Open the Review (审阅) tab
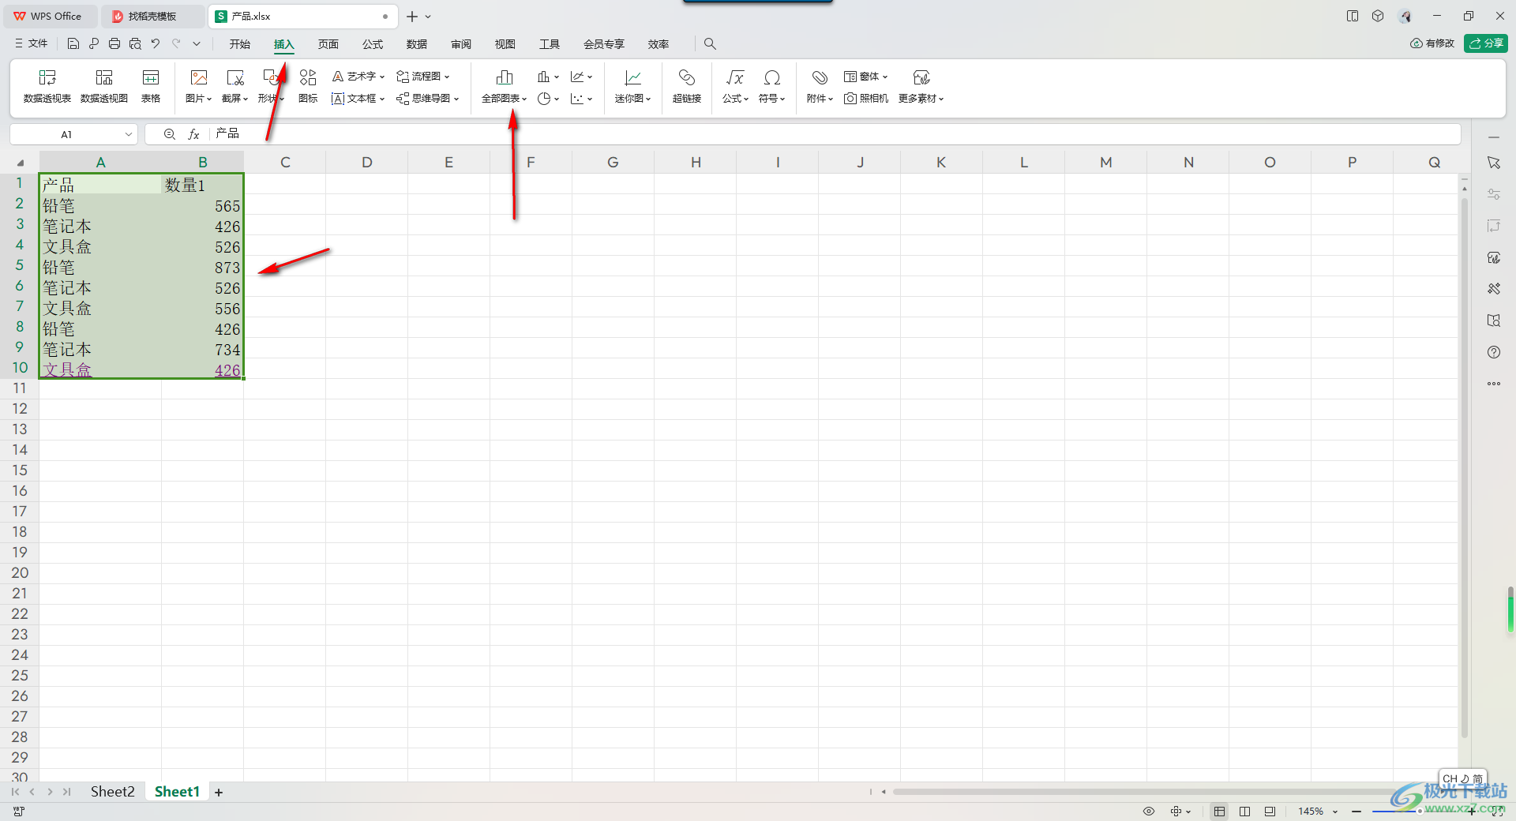Image resolution: width=1516 pixels, height=821 pixels. point(461,44)
